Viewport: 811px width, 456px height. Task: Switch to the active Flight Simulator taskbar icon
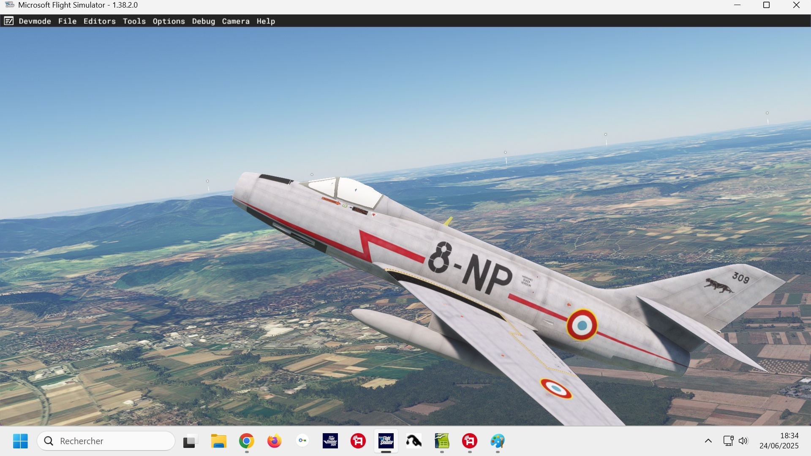click(x=386, y=441)
